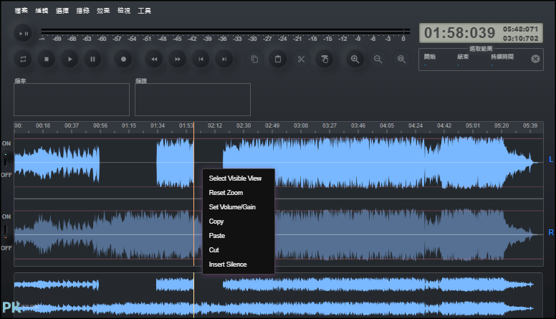Click the -12 mark on the level meter

coord(342,39)
